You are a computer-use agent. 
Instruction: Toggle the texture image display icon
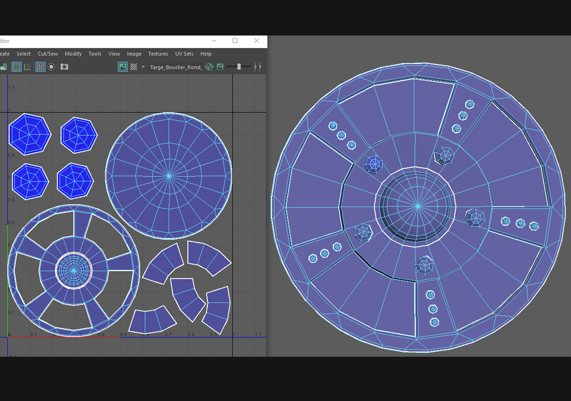[122, 67]
